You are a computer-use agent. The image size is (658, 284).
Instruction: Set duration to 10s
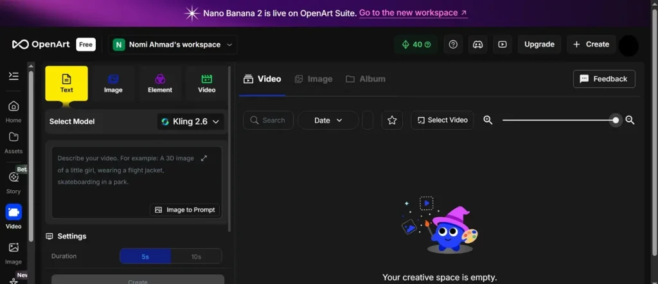coord(197,256)
